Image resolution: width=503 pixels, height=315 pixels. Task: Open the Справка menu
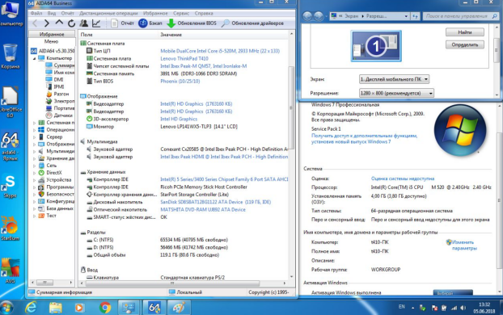pos(204,13)
